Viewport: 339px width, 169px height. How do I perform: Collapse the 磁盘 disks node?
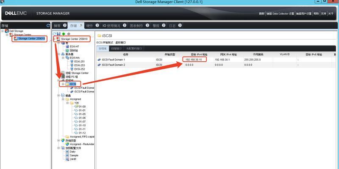click(x=58, y=95)
